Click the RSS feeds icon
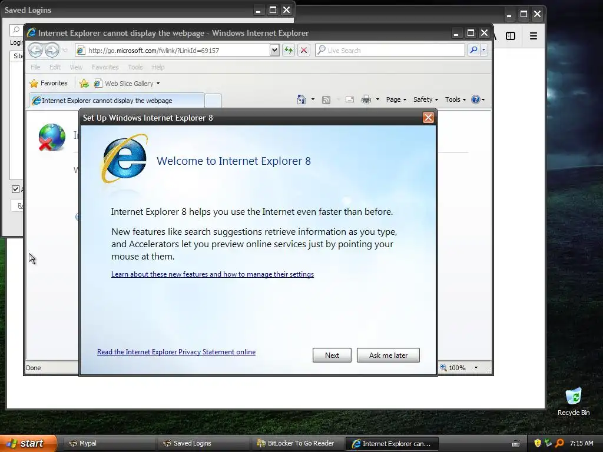 (x=326, y=100)
